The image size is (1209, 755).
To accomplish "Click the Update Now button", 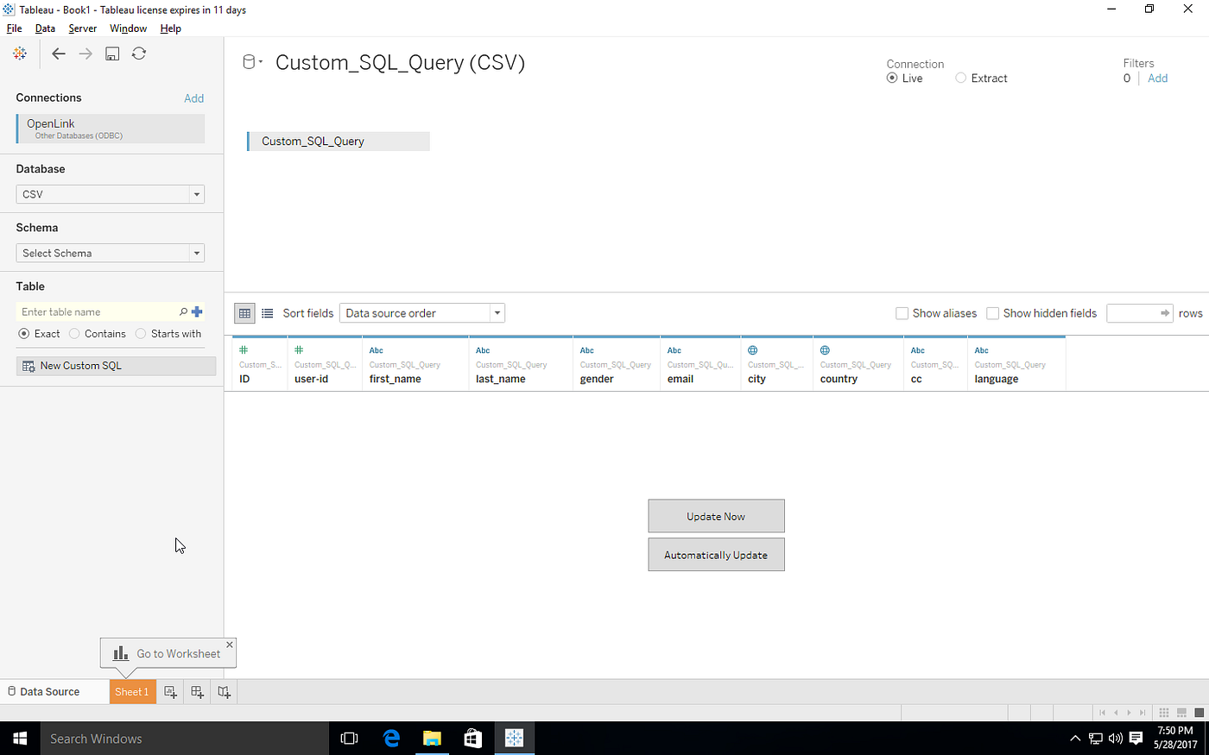I will pos(716,515).
